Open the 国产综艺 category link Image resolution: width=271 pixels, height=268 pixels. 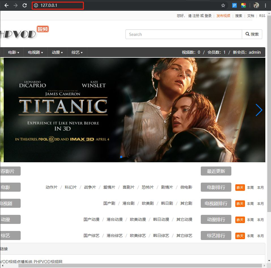click(x=91, y=235)
